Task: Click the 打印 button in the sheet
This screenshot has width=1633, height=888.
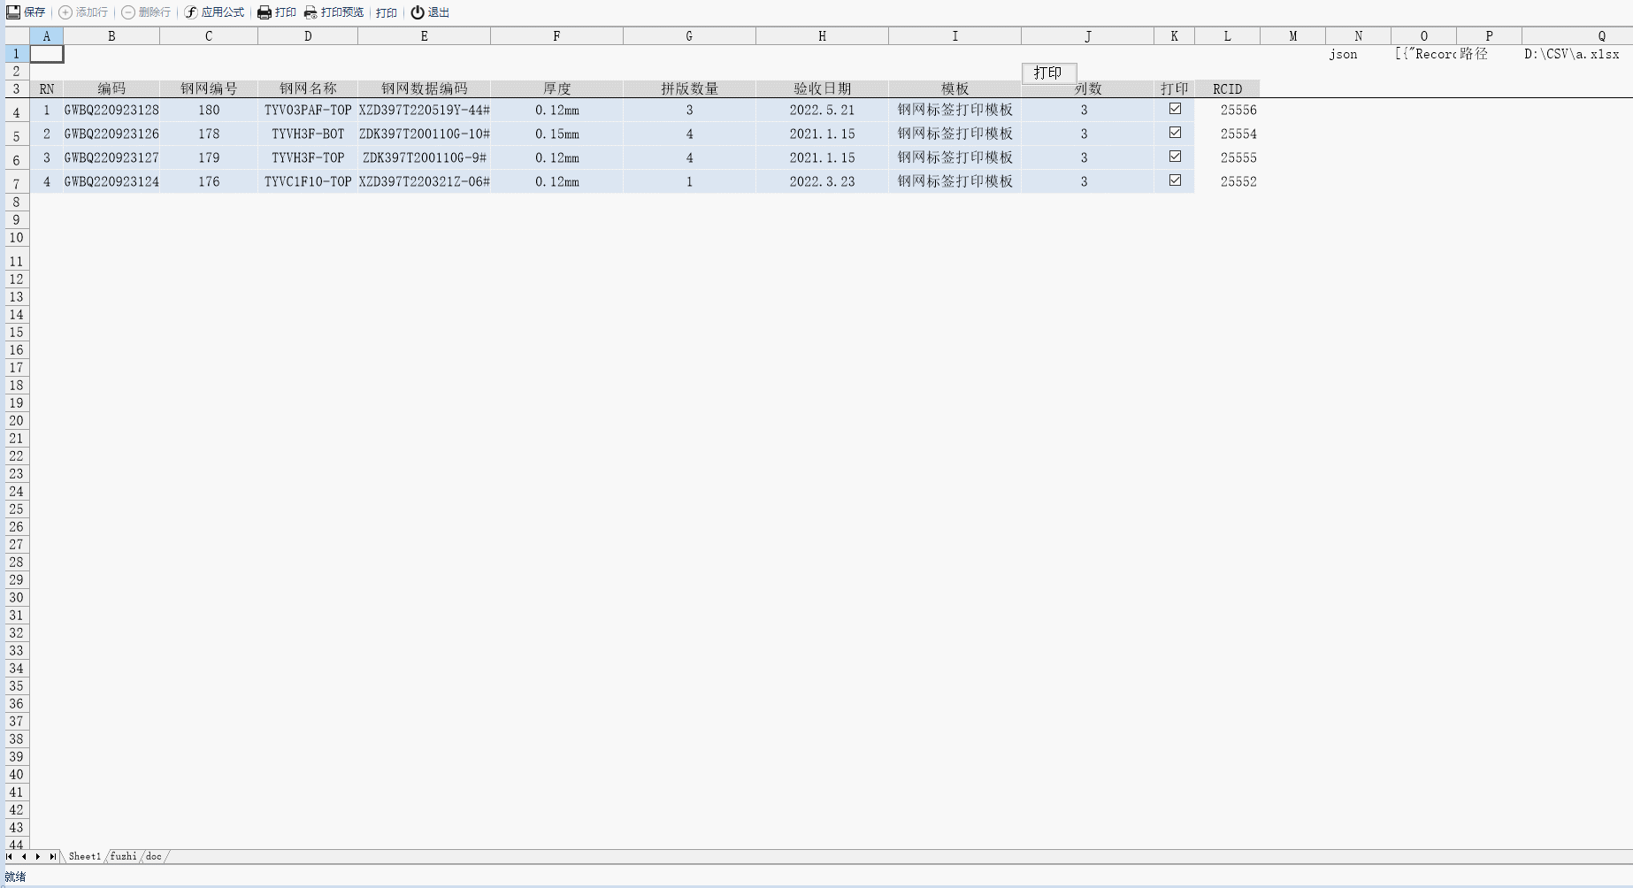Action: click(1048, 73)
